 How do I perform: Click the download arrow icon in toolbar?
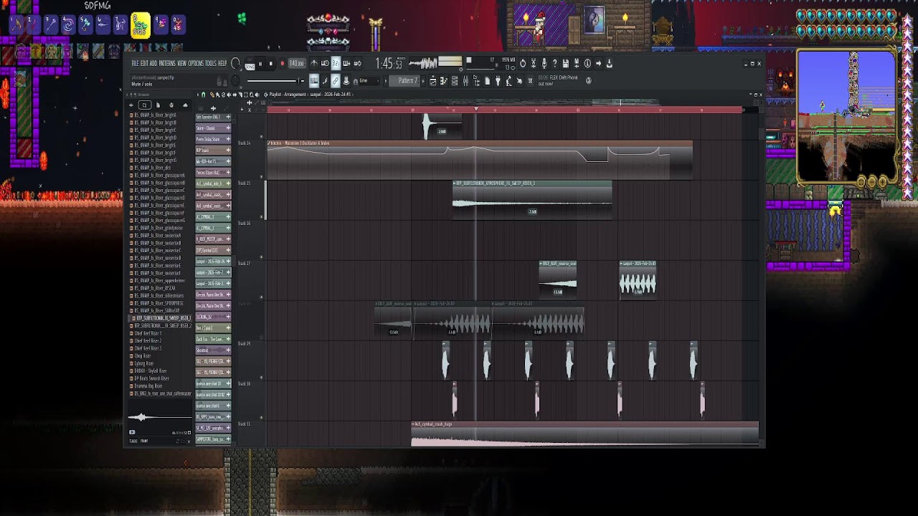[609, 63]
